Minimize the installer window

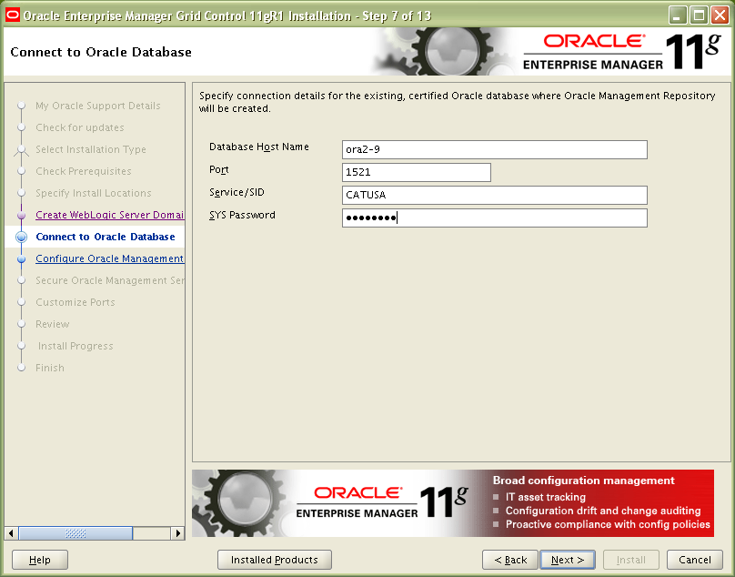(678, 15)
